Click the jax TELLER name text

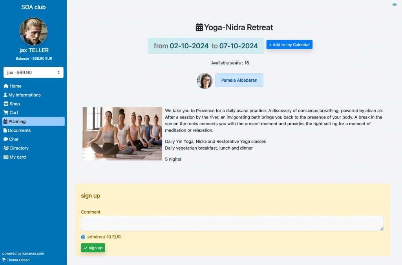point(34,50)
